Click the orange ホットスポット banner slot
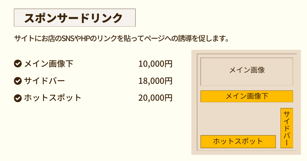Screen dimensions: 307x161 238,142
